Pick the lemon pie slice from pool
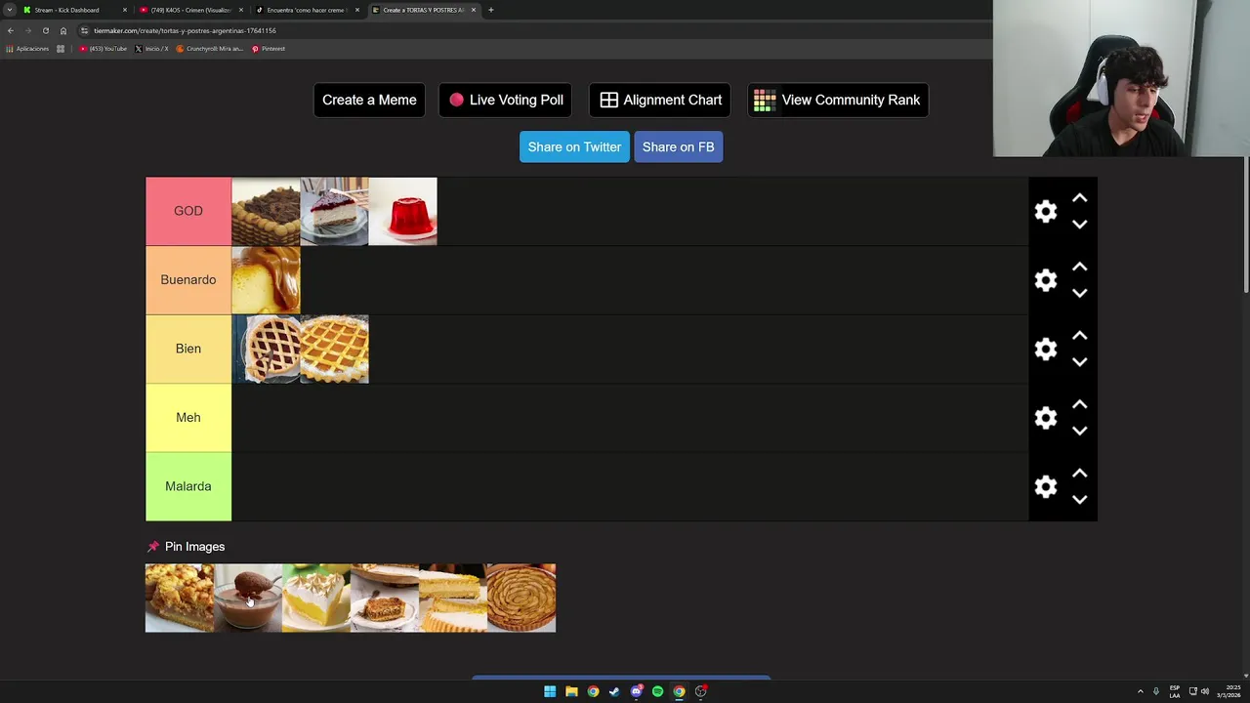This screenshot has height=703, width=1250. (316, 598)
